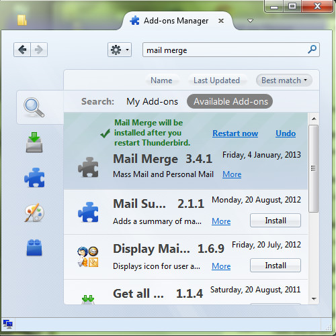
Task: Click the yellow folder tab icon
Action: pos(22,20)
